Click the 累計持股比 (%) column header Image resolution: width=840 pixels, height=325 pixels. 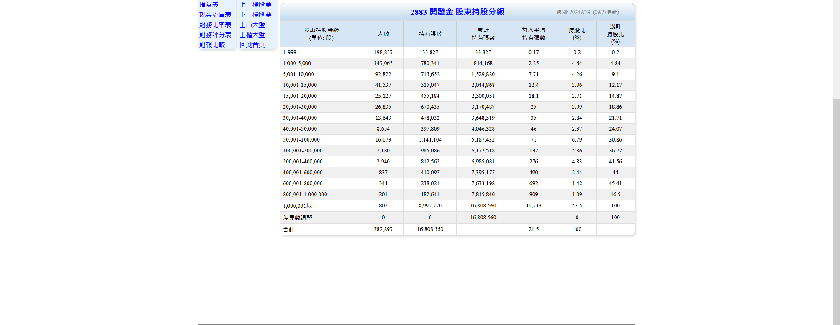tap(615, 34)
